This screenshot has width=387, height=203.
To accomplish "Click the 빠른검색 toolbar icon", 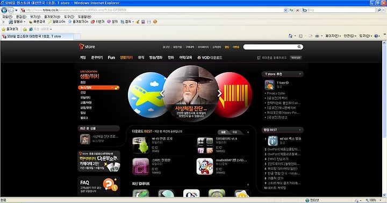I will click(37, 22).
